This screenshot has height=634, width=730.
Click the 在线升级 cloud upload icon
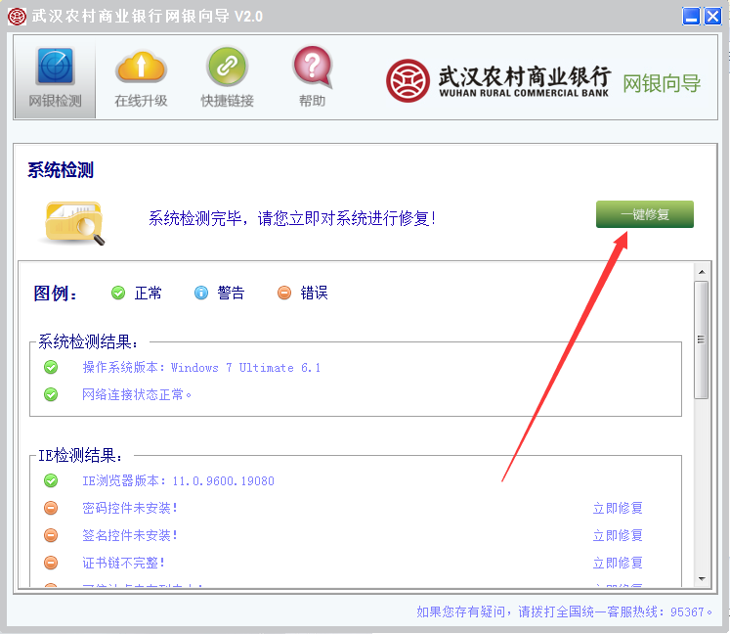pyautogui.click(x=141, y=67)
